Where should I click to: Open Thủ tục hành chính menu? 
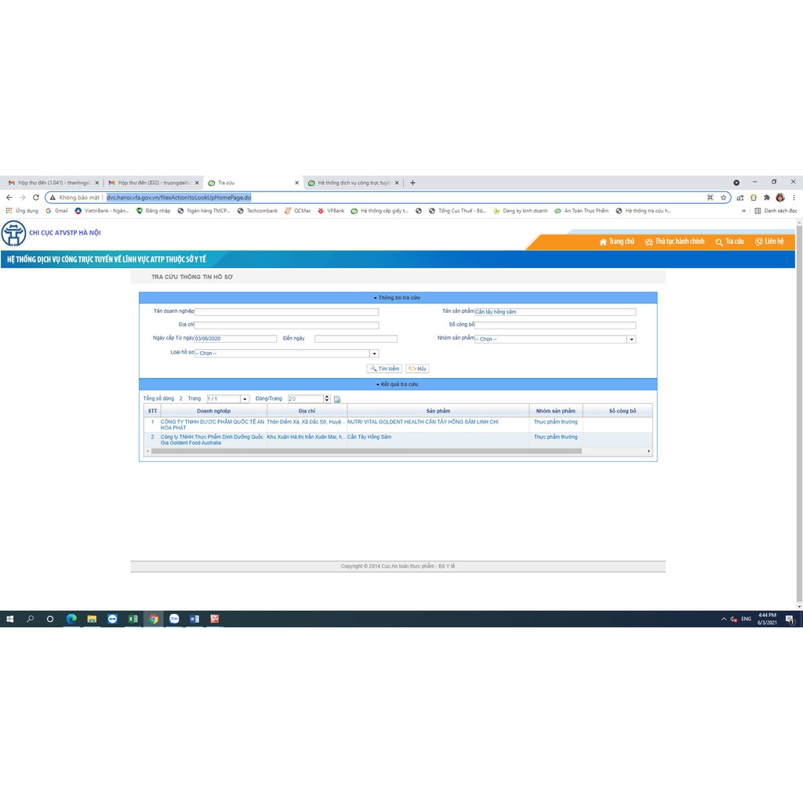point(674,242)
